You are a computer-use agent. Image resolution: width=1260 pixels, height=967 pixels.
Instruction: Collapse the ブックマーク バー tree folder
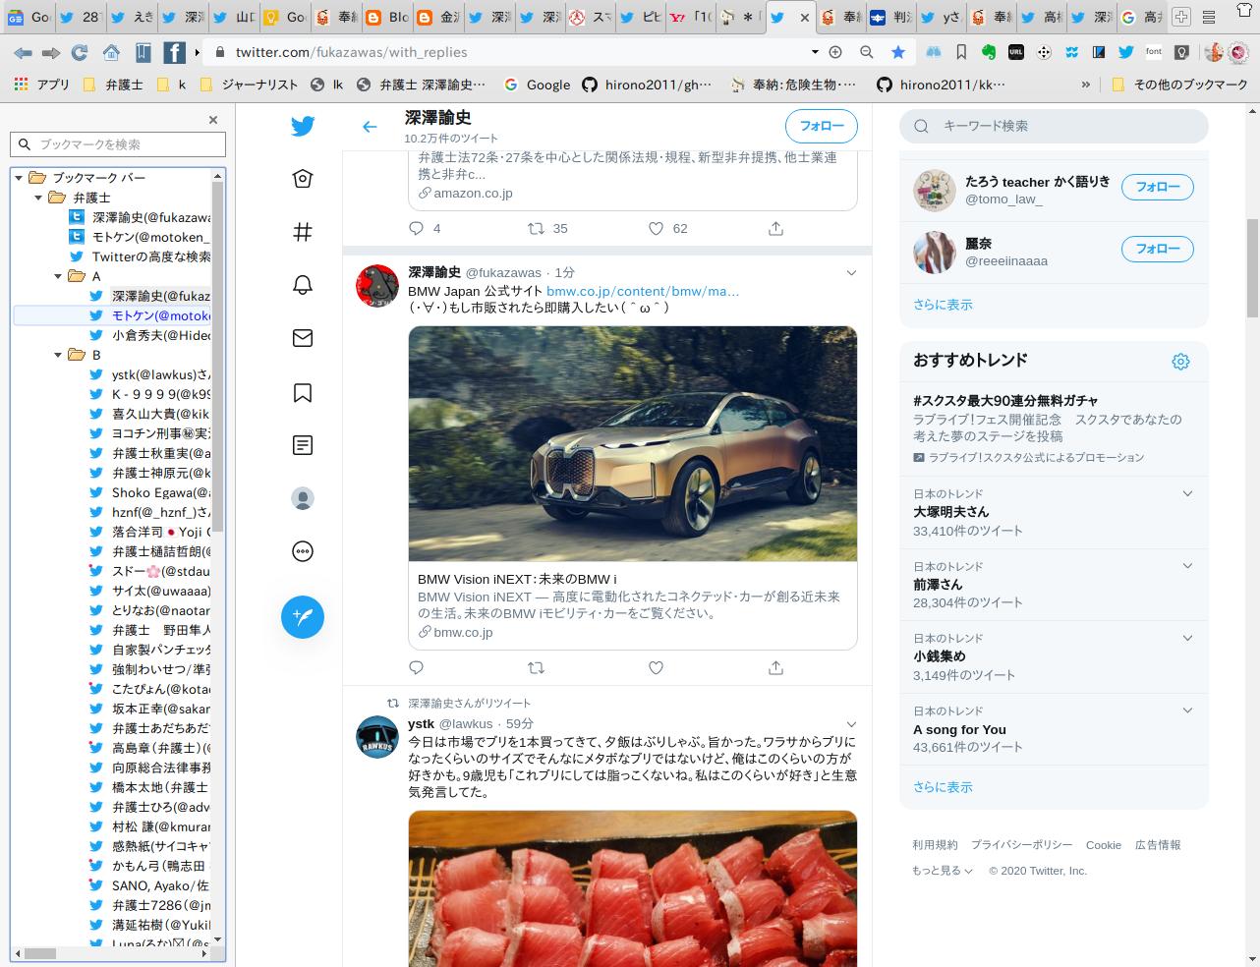19,178
